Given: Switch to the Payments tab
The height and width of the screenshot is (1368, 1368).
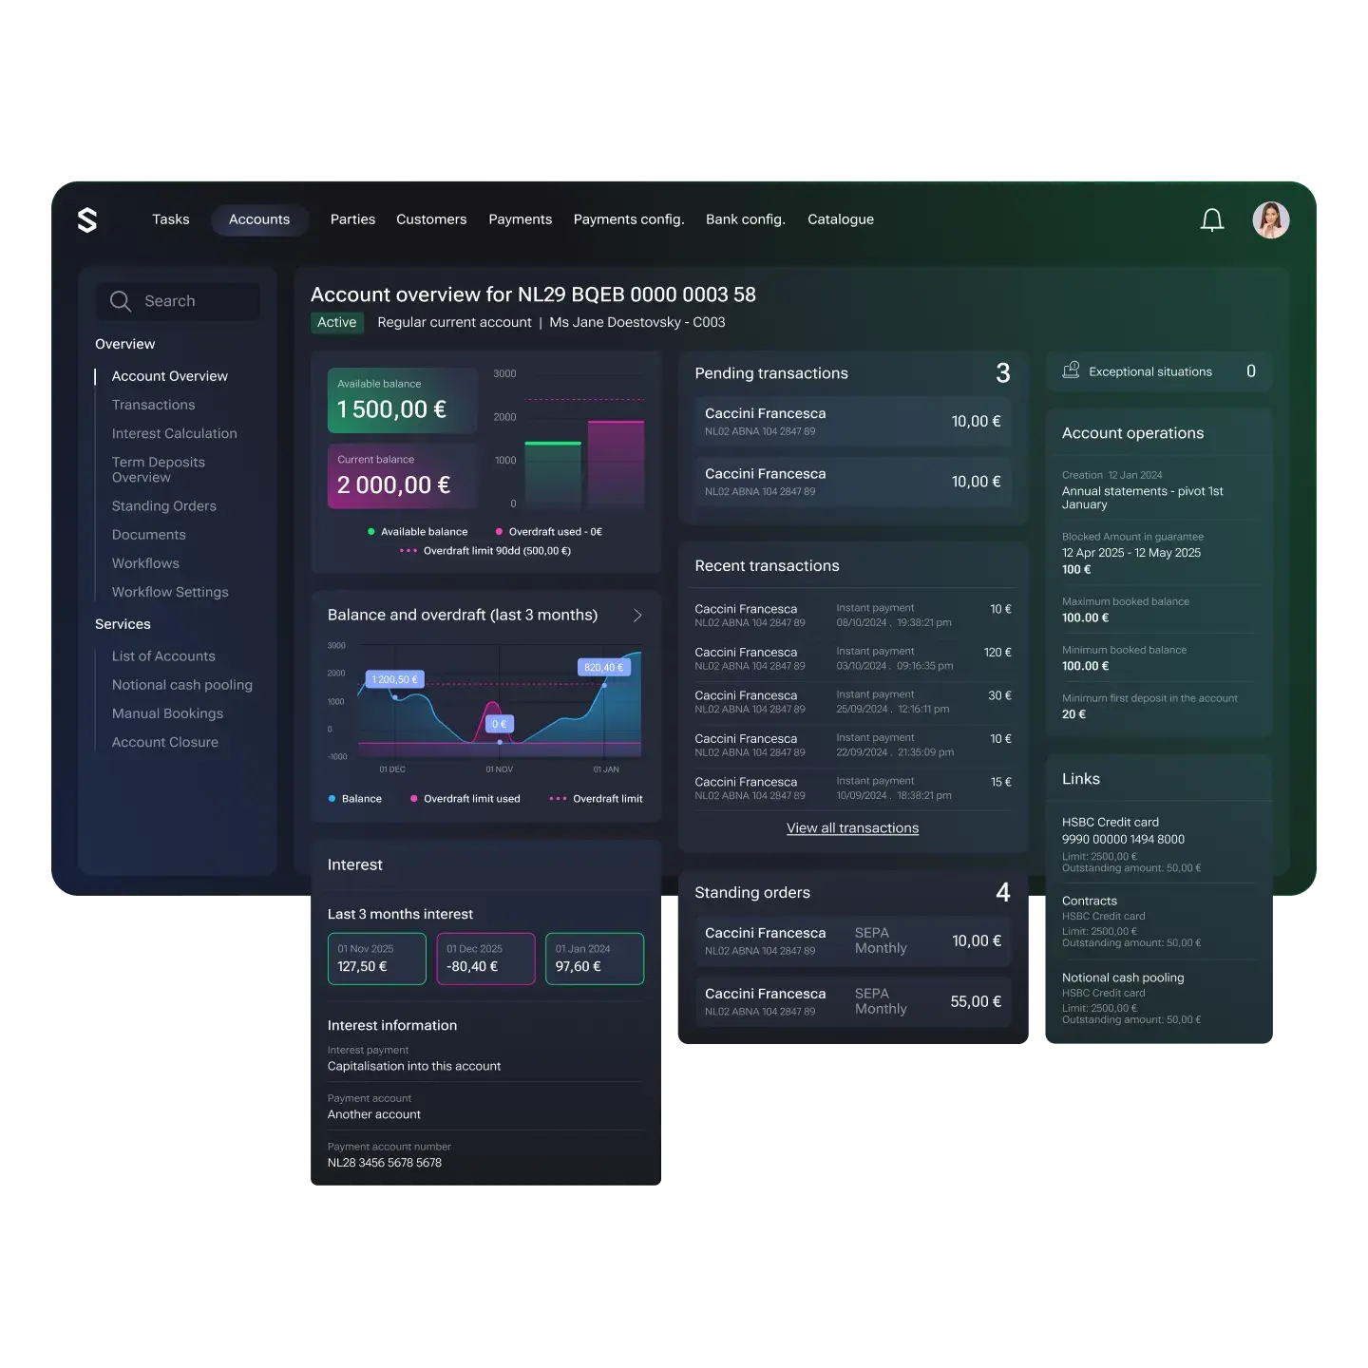Looking at the screenshot, I should (520, 219).
